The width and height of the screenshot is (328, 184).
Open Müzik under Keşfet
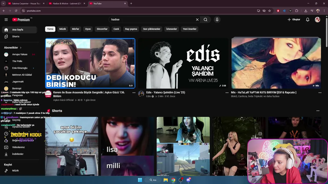(x=19, y=170)
